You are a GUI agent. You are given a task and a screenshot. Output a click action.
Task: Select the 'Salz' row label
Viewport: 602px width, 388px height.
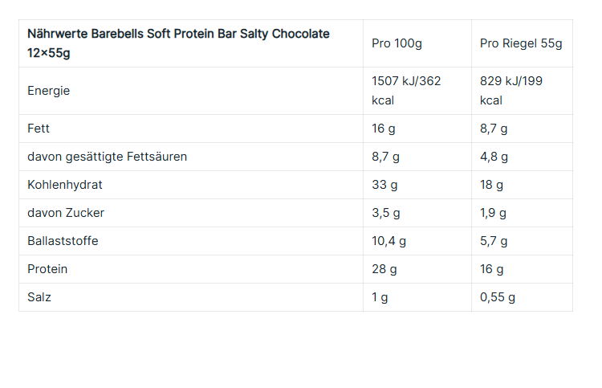point(39,297)
